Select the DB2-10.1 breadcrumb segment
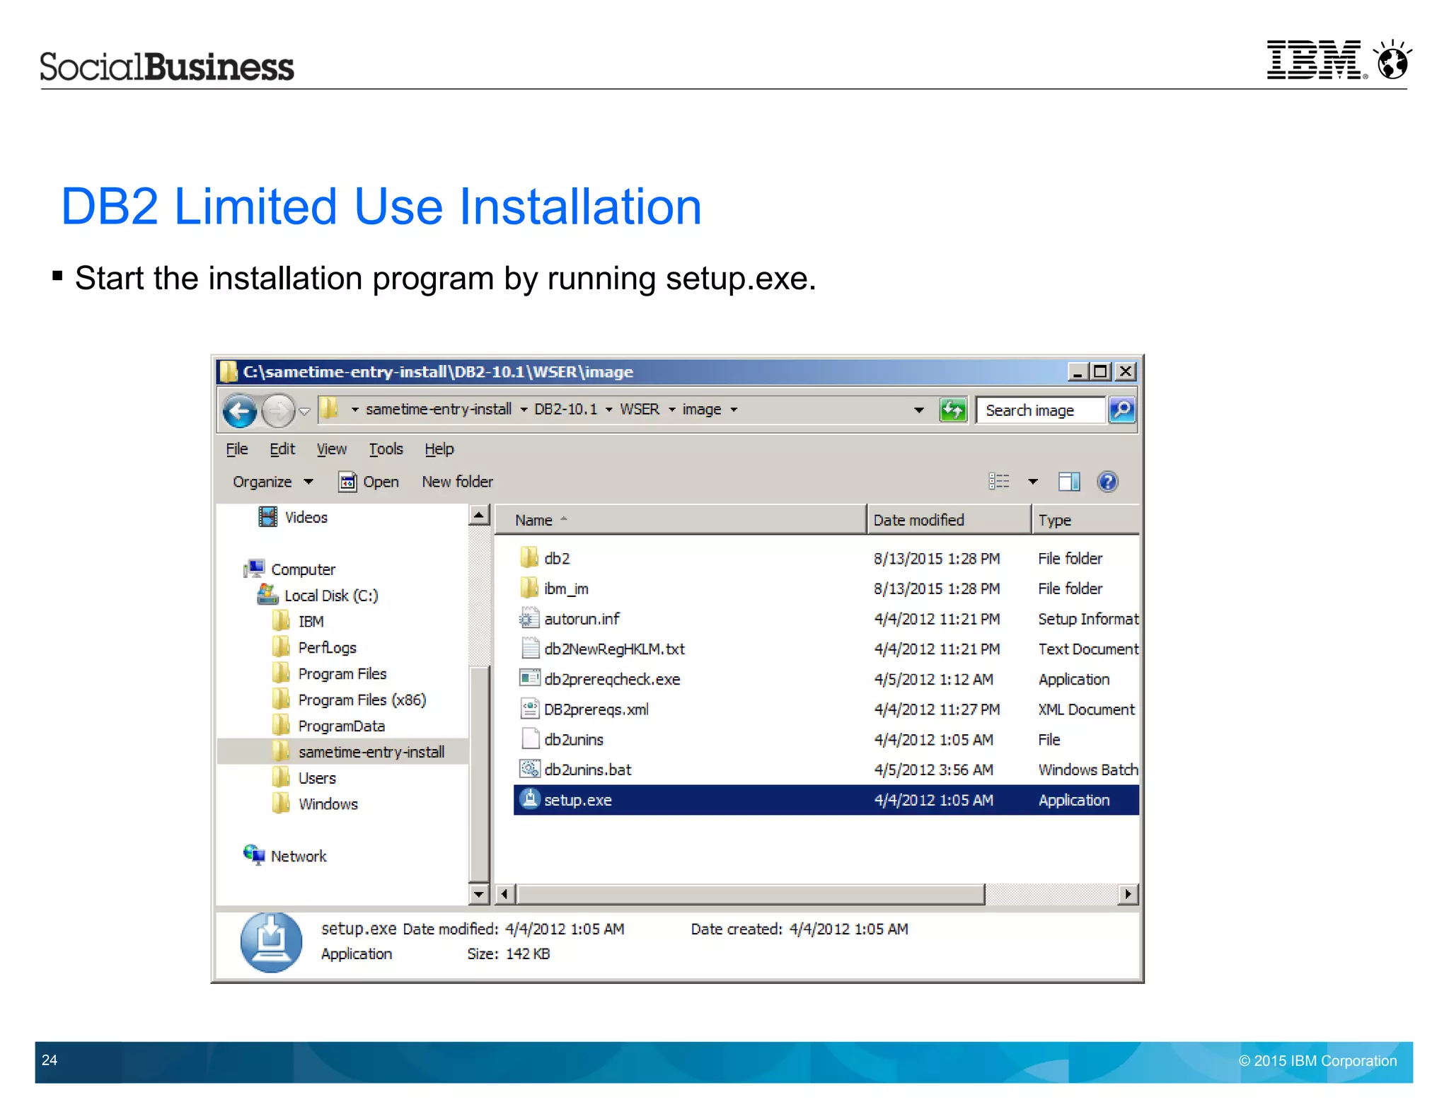This screenshot has width=1449, height=1119. point(565,410)
